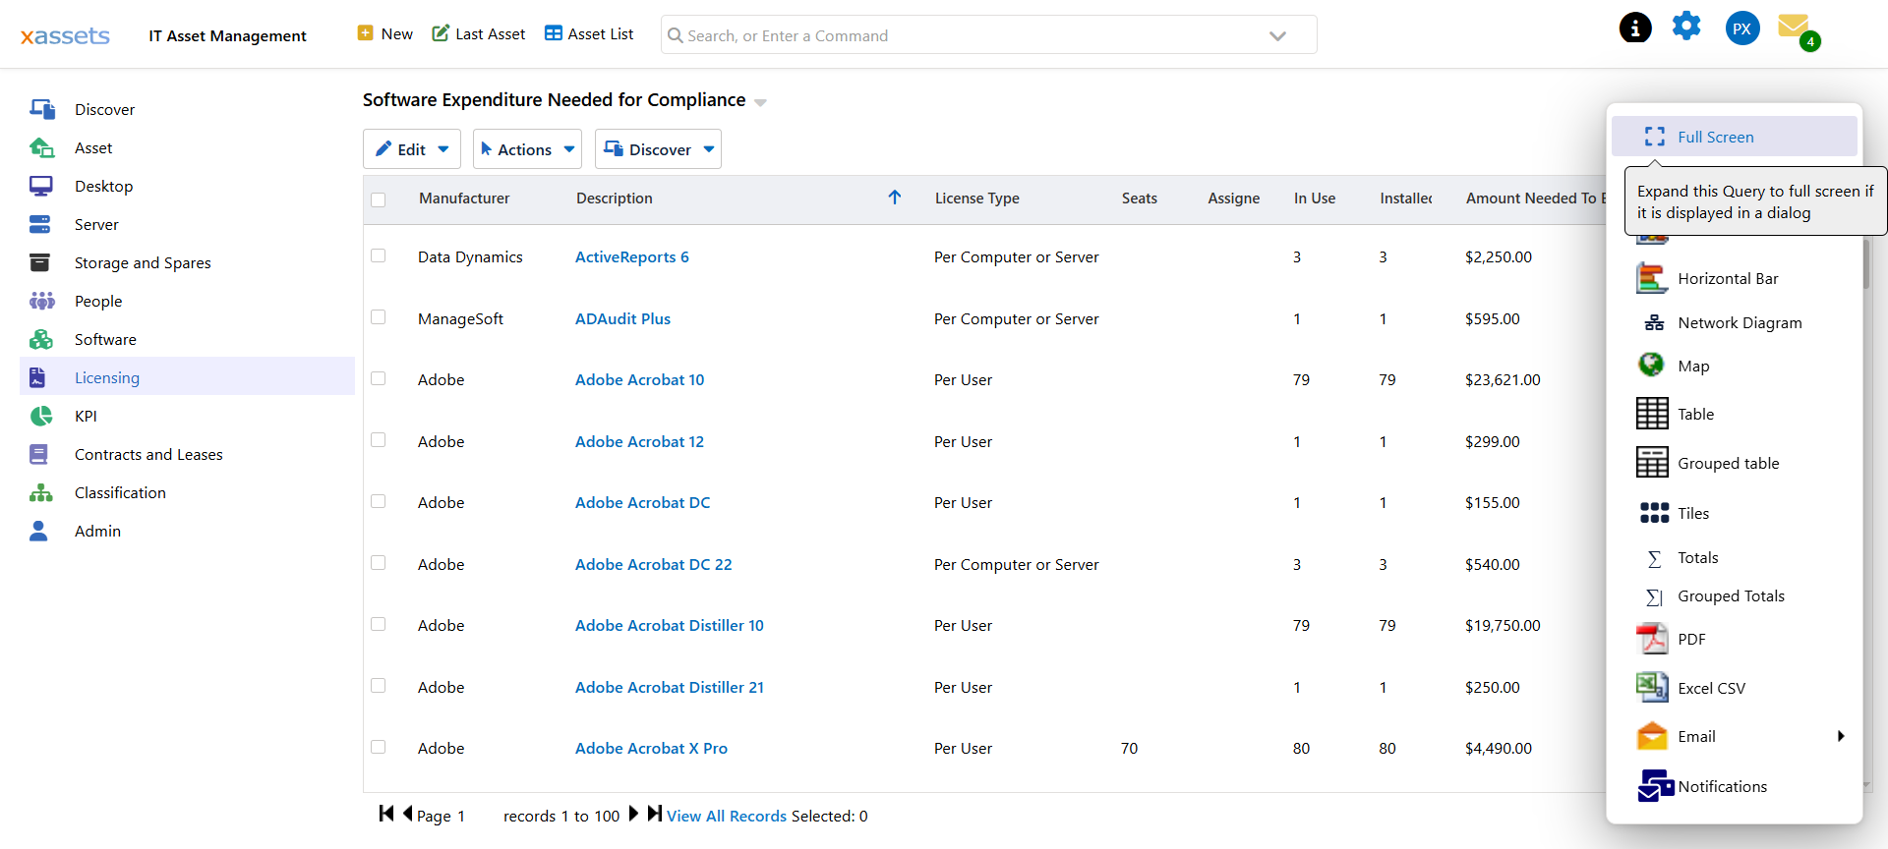
Task: Check the Adobe Acrobat Distiller 10 checkbox
Action: (x=378, y=624)
